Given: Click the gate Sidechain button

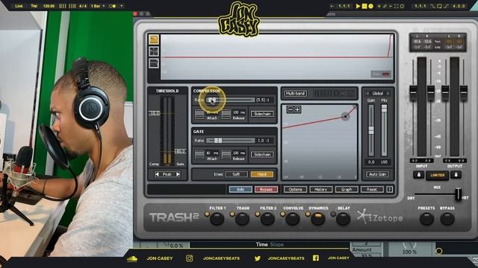Looking at the screenshot, I should (262, 155).
